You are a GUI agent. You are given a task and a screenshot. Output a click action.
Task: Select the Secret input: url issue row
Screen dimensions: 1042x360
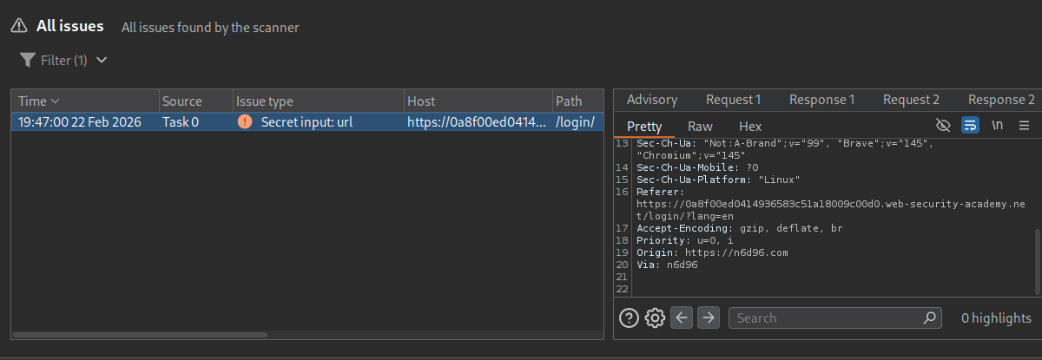tap(304, 122)
